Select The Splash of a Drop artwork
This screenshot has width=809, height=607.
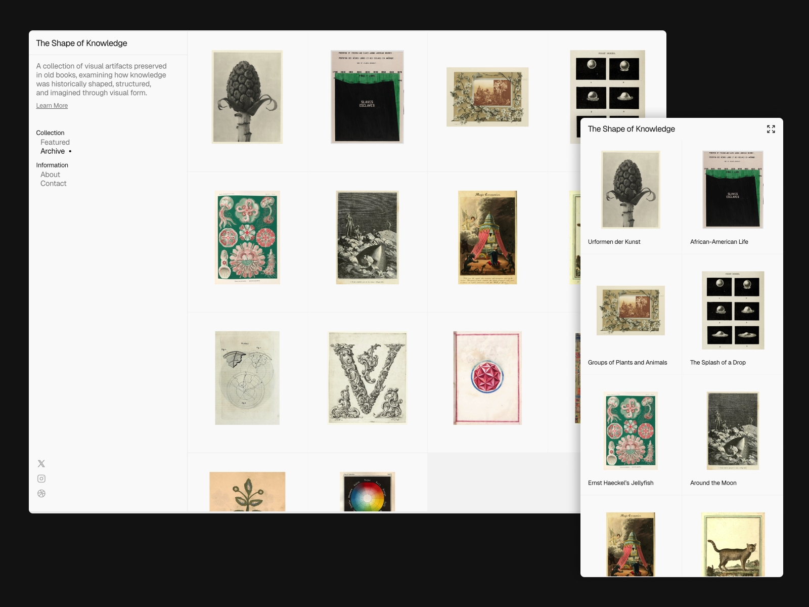pos(733,310)
